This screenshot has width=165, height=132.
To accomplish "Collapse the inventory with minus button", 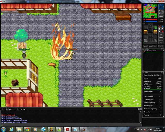I will 144,24.
